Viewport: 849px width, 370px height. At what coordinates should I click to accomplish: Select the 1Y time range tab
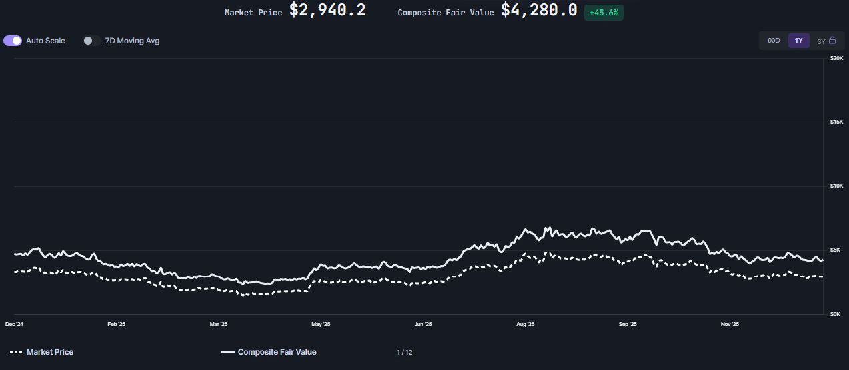pyautogui.click(x=798, y=41)
